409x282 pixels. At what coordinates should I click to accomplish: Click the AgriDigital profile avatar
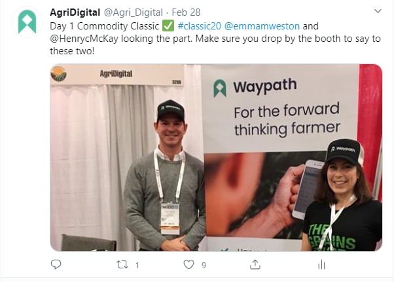point(27,22)
